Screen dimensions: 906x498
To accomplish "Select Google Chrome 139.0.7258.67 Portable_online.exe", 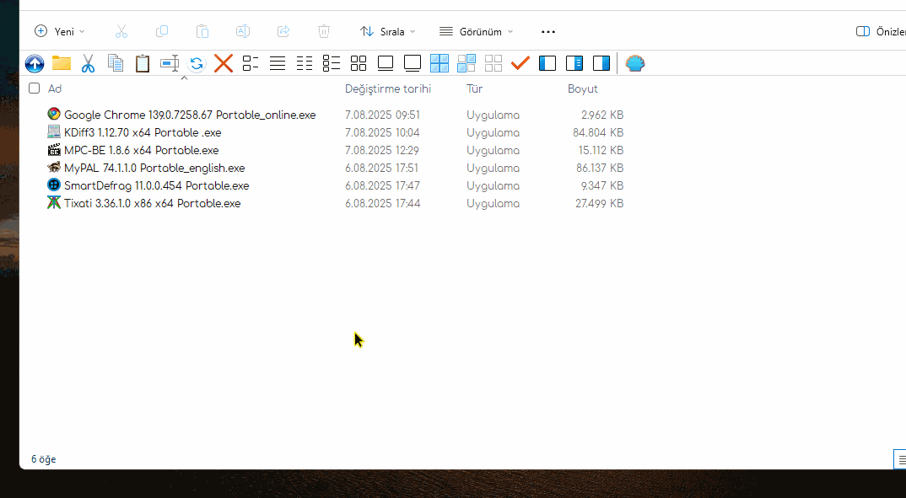I will pyautogui.click(x=190, y=115).
